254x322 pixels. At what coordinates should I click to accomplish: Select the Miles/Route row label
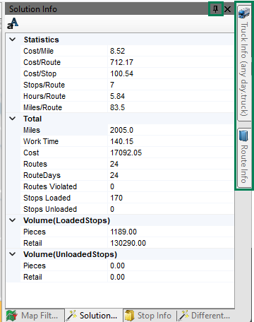click(42, 107)
